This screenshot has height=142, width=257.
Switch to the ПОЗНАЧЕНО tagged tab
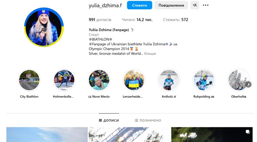pyautogui.click(x=148, y=121)
